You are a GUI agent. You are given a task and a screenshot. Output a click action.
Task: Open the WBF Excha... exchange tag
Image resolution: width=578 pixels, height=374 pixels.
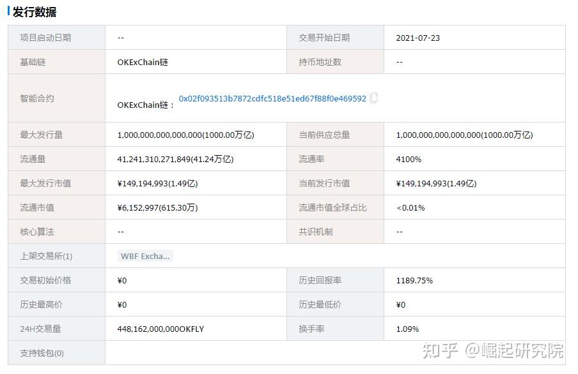[145, 256]
